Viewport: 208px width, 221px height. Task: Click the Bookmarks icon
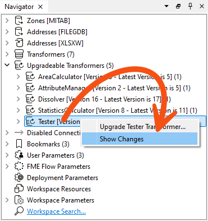(x=19, y=144)
